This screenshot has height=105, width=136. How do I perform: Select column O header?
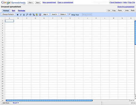(x=131, y=18)
